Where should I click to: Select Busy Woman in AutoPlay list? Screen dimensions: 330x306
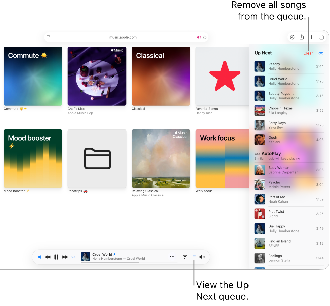(x=289, y=170)
